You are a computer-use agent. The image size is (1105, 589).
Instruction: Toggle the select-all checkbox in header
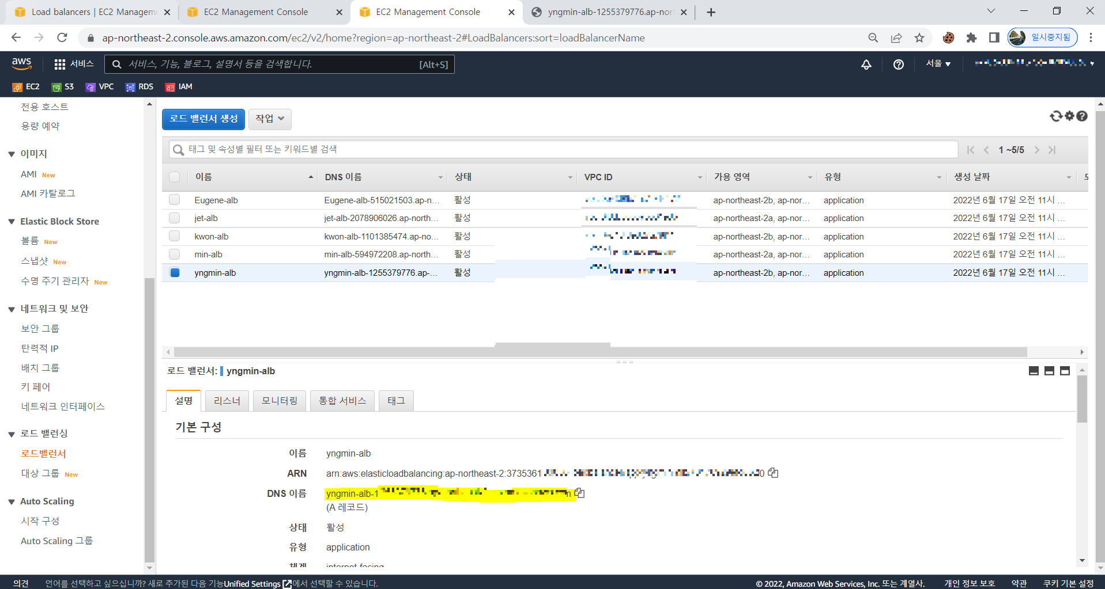[x=175, y=177]
